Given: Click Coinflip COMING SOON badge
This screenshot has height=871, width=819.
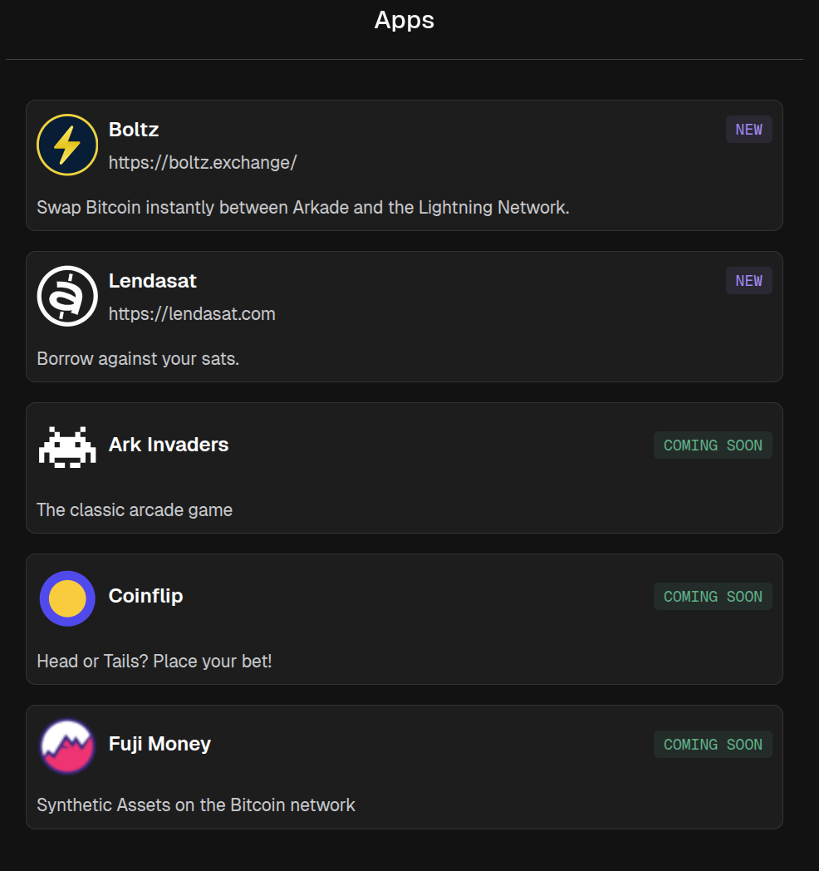Looking at the screenshot, I should tap(713, 597).
